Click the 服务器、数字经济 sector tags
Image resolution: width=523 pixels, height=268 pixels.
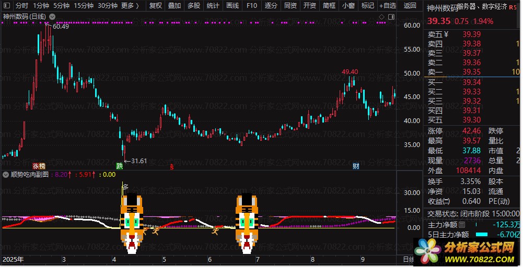point(482,7)
